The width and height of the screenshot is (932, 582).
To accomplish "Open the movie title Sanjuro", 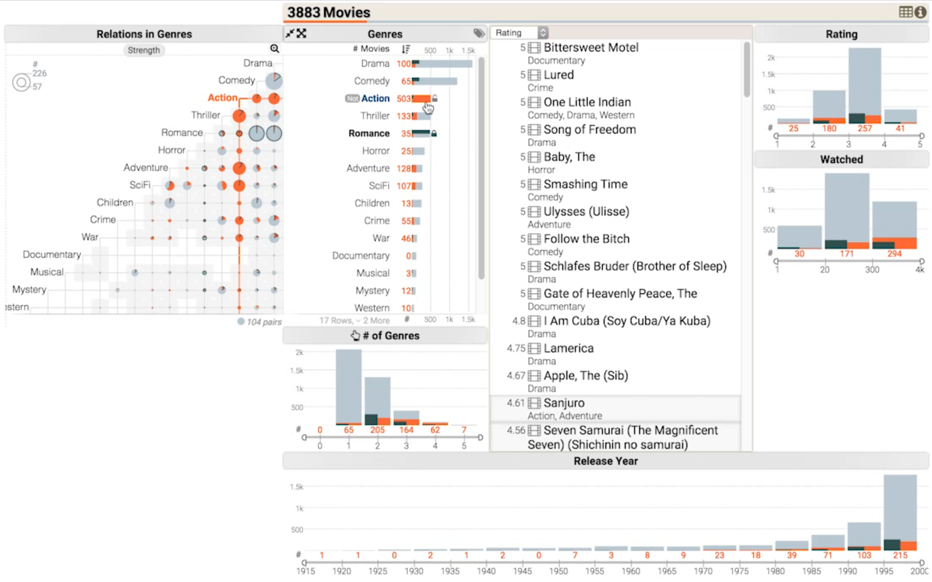I will pos(564,403).
